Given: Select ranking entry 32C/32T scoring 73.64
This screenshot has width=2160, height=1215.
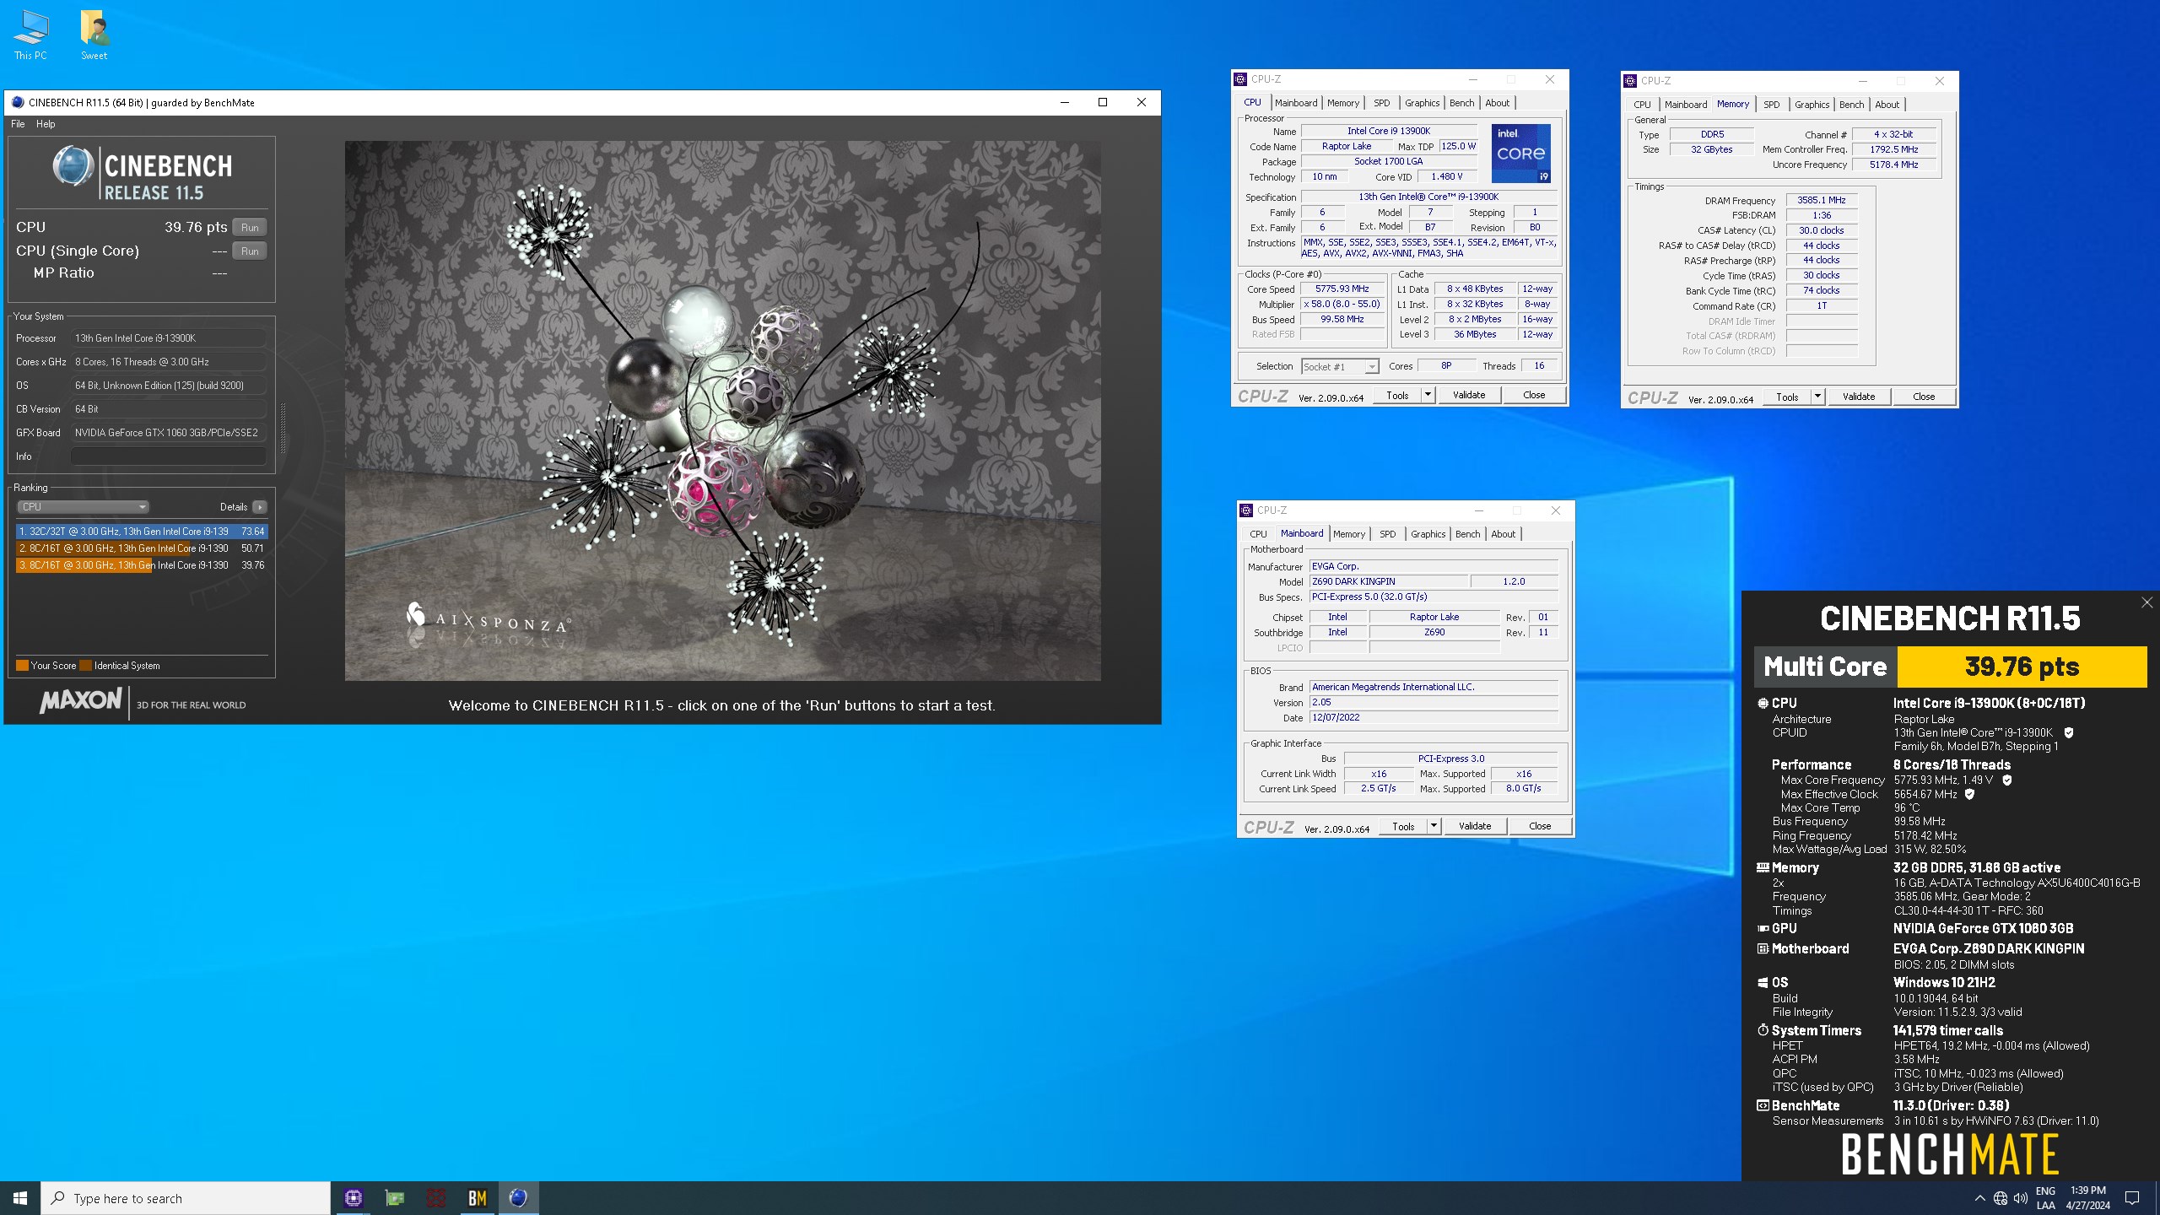Looking at the screenshot, I should (x=142, y=532).
